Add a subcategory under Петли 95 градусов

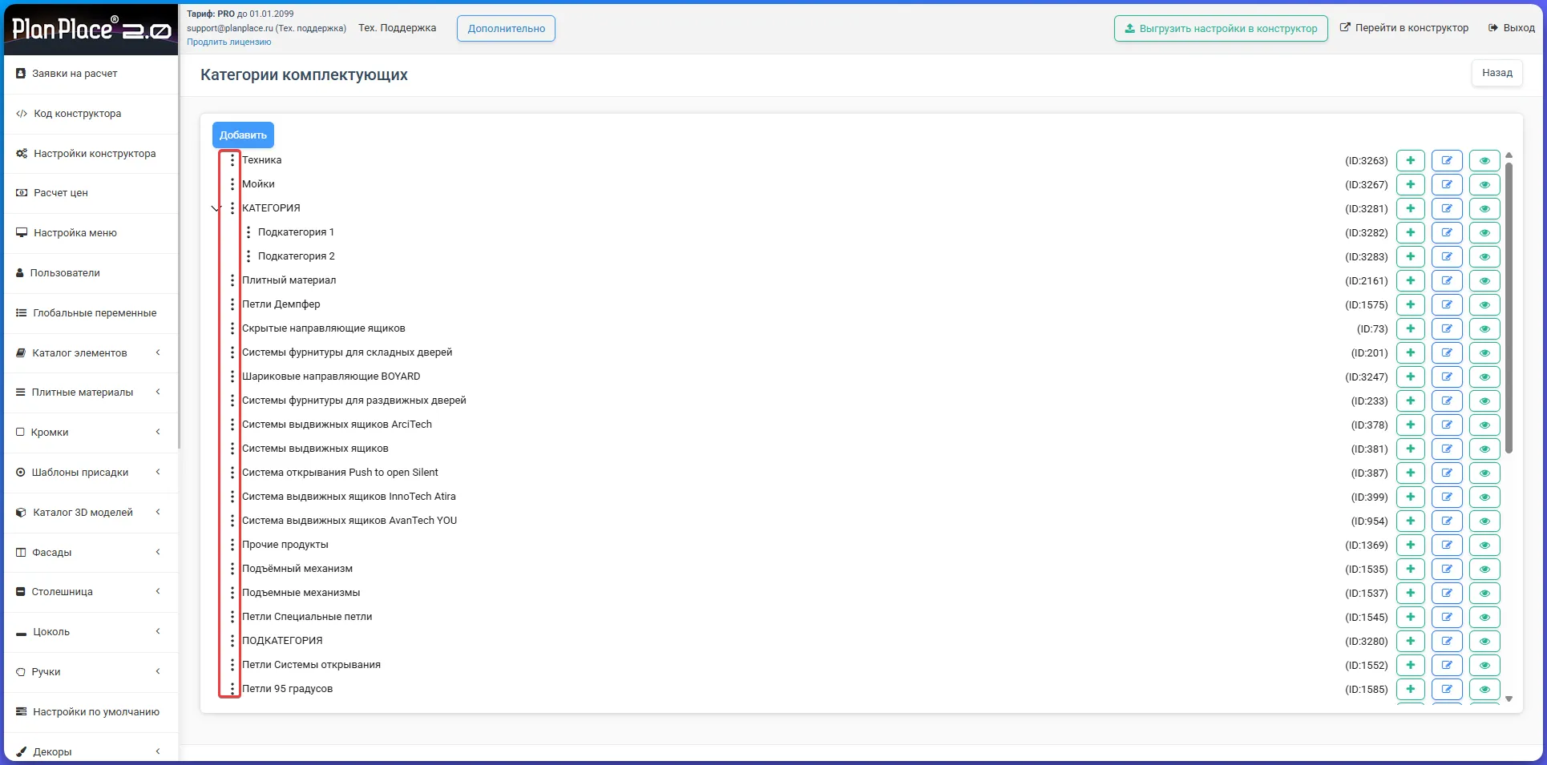1410,689
